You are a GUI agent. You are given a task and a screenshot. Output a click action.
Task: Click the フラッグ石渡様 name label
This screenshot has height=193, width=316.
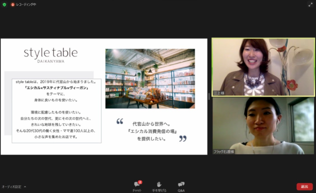[224, 152]
